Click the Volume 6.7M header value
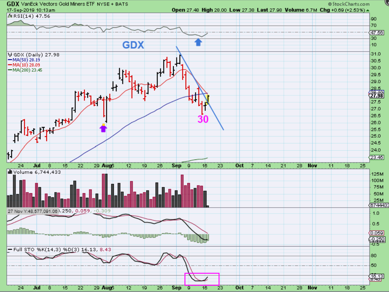 [x=301, y=10]
